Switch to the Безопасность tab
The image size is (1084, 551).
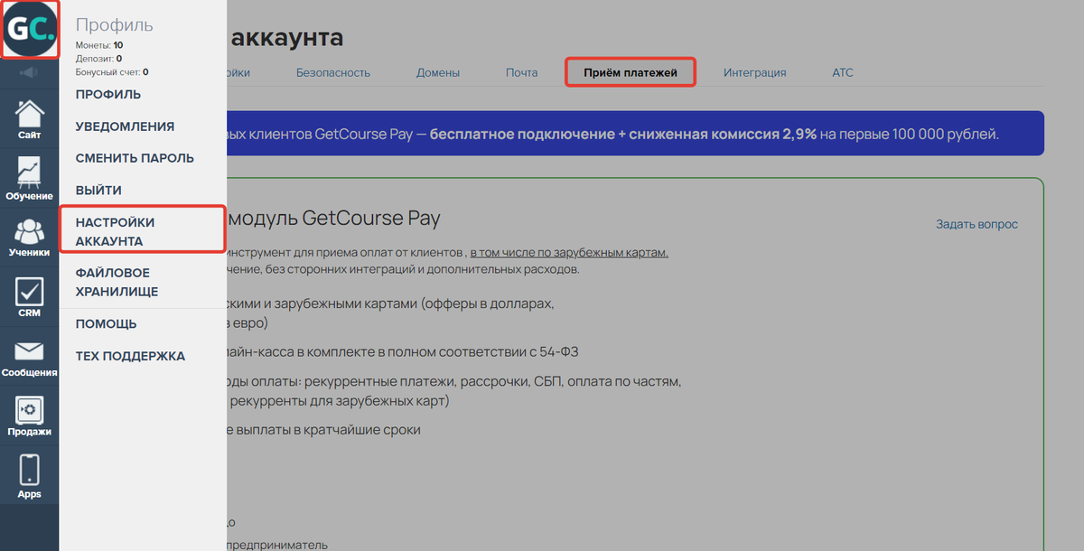tap(333, 72)
